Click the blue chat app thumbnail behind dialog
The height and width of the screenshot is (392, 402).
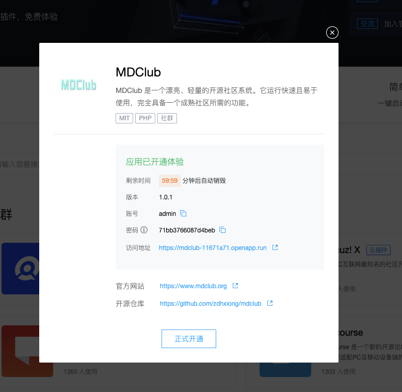click(21, 269)
